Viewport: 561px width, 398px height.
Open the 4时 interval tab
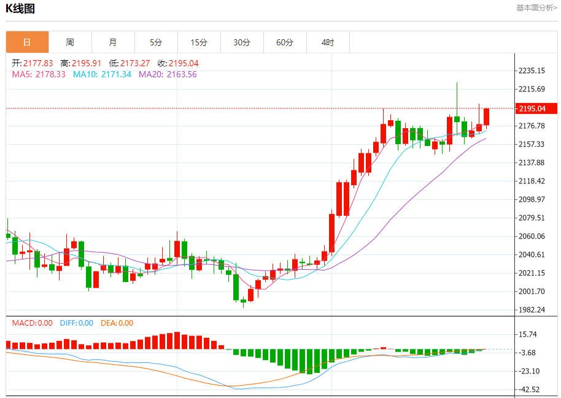(x=328, y=42)
